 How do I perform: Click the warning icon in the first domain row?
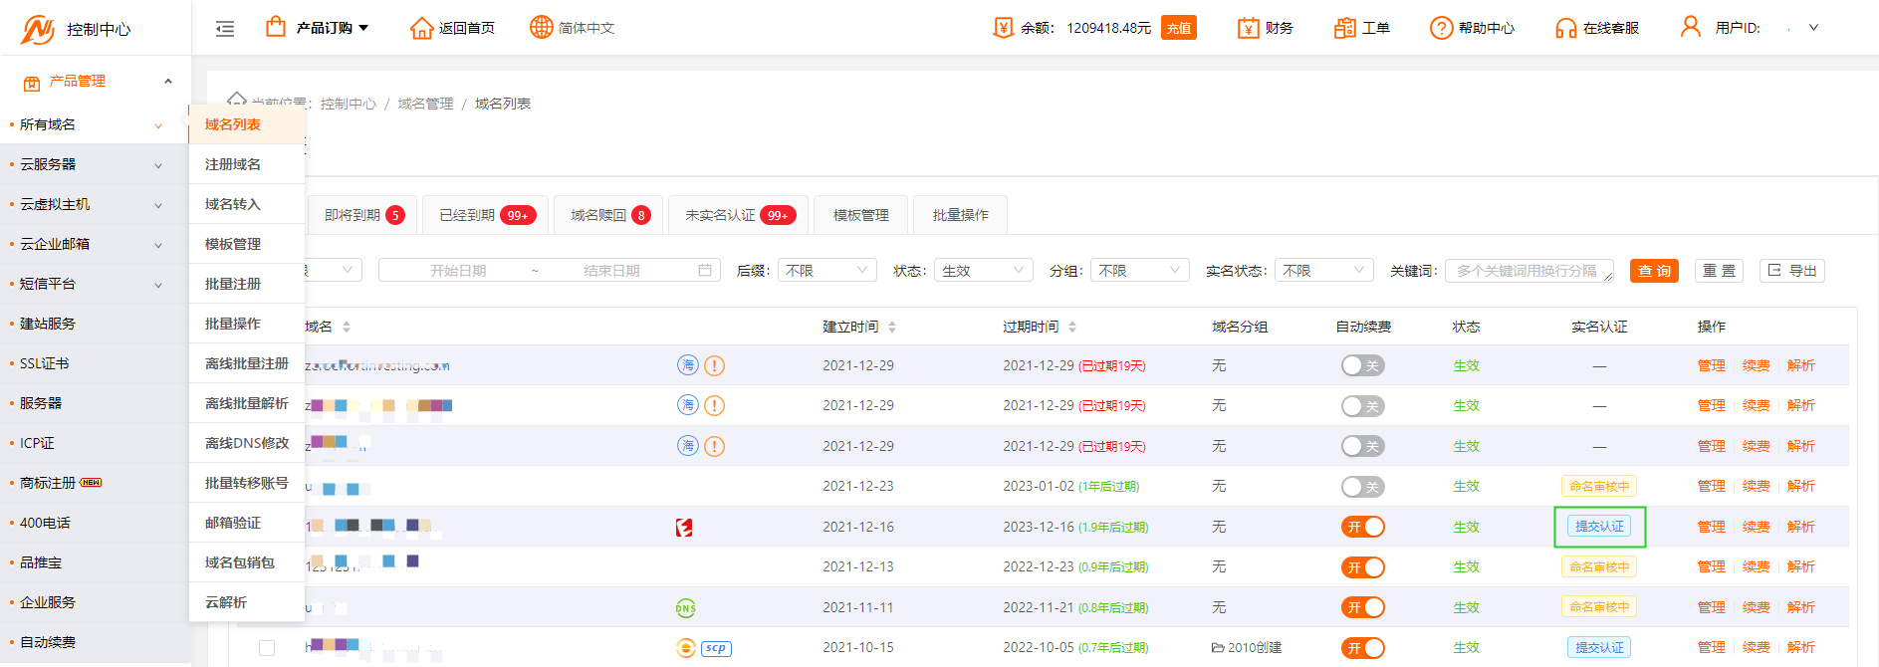click(714, 365)
